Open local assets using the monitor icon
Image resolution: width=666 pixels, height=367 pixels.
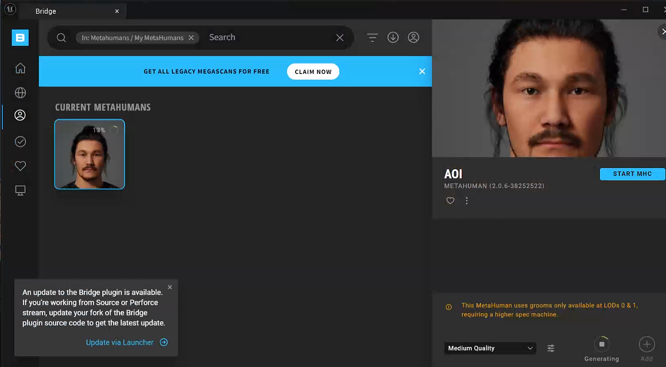(x=20, y=190)
